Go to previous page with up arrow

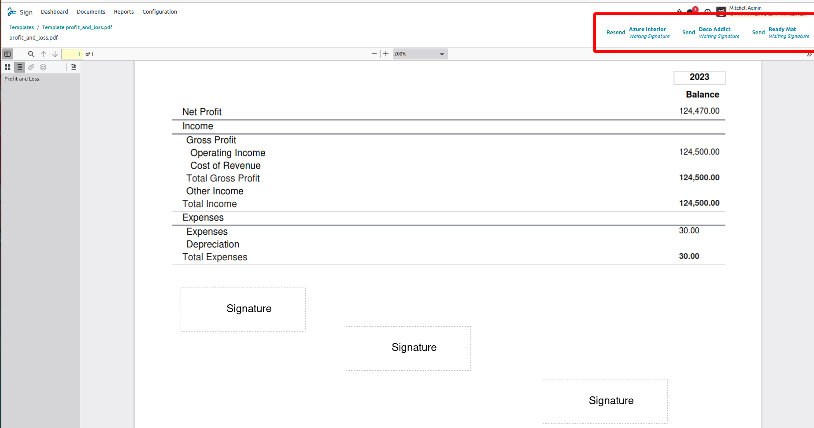[44, 54]
